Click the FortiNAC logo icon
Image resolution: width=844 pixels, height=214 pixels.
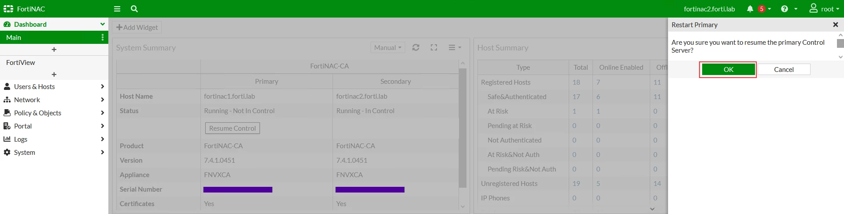click(8, 9)
